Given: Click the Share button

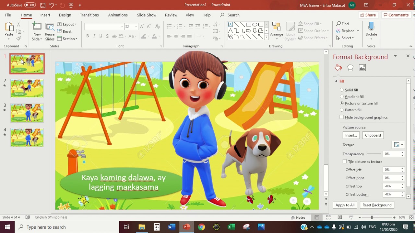Looking at the screenshot, I should point(368,15).
